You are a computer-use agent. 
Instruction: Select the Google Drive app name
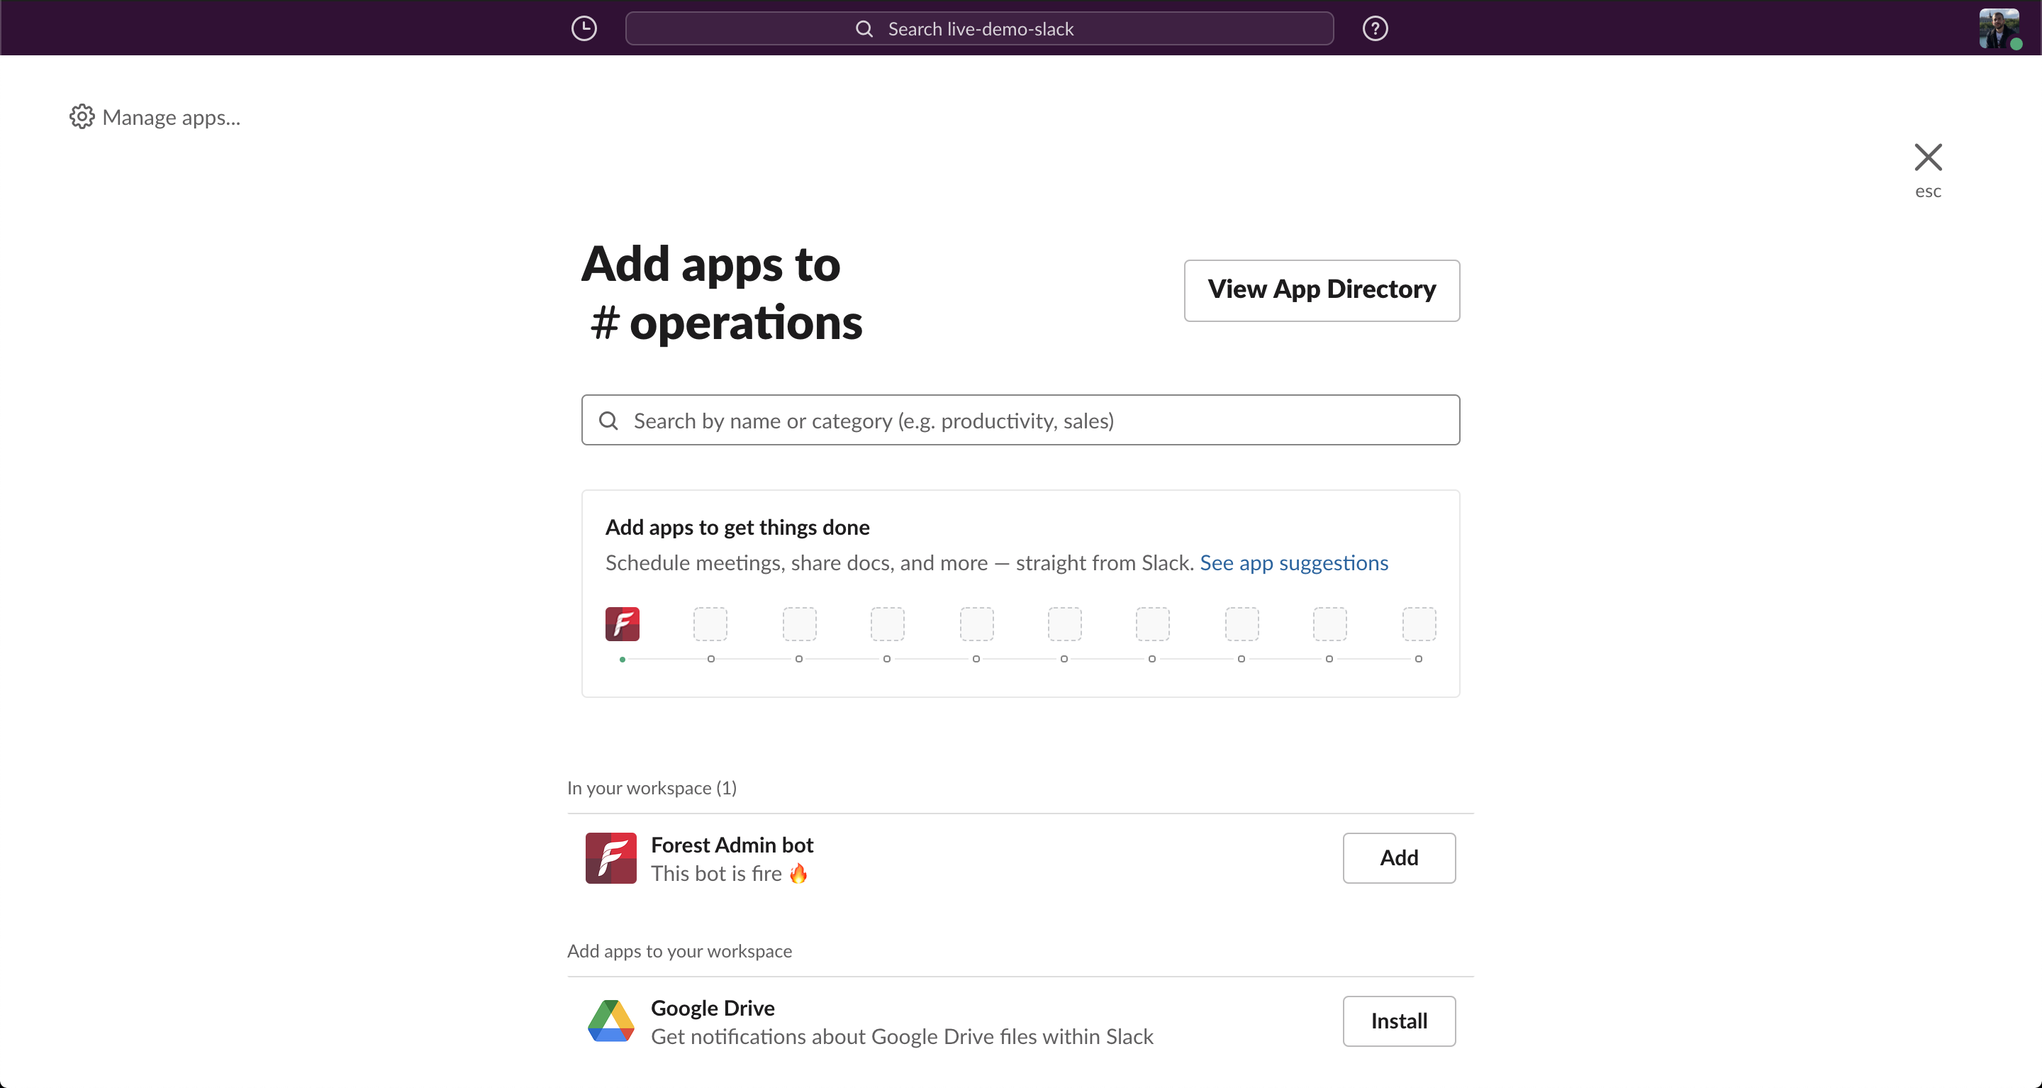713,1008
